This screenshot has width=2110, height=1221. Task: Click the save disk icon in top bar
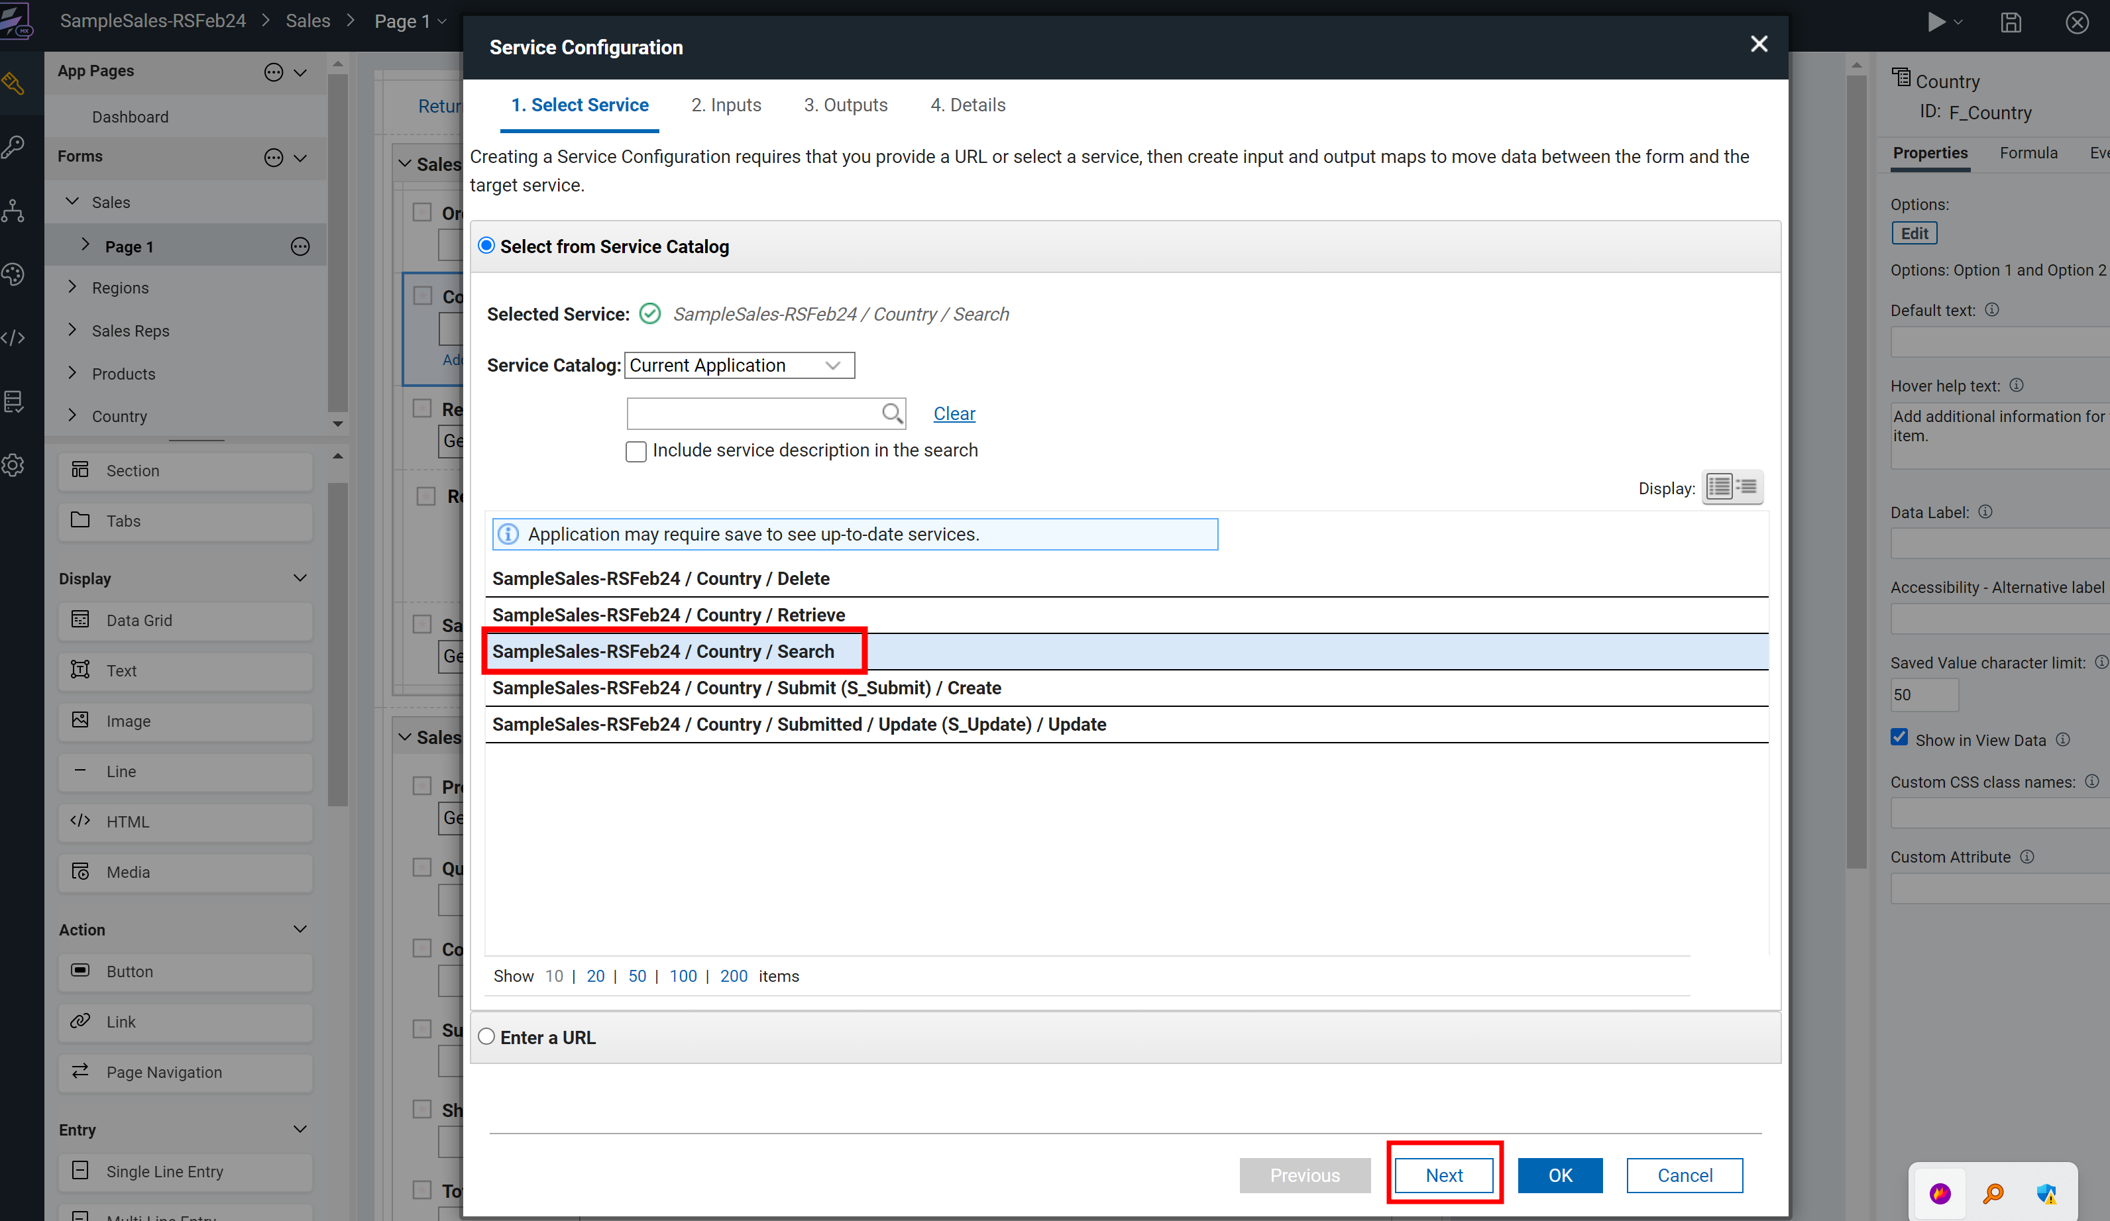point(2011,23)
